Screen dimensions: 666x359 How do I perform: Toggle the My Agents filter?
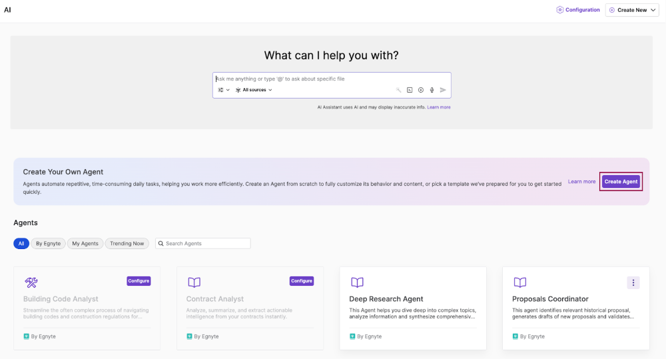85,244
